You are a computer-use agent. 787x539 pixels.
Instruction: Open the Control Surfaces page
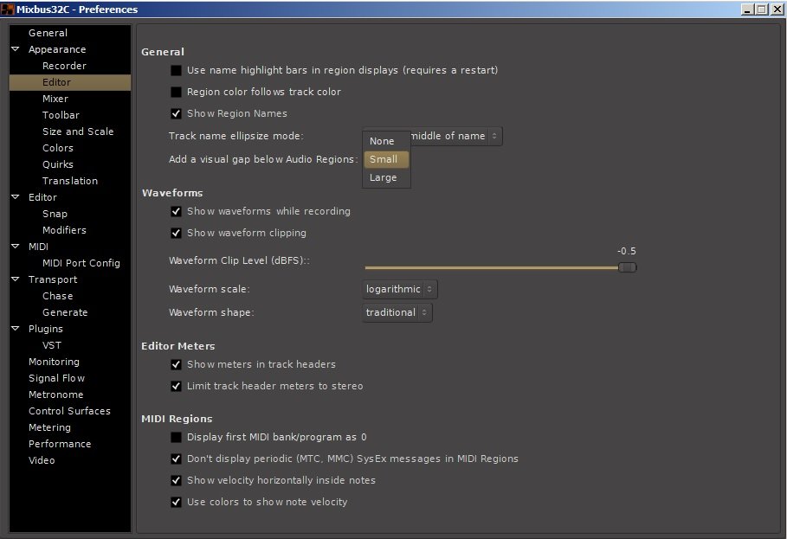coord(69,411)
